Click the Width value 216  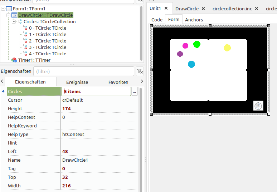(x=67, y=186)
